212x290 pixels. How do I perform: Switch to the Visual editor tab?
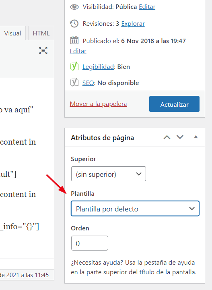pos(12,33)
